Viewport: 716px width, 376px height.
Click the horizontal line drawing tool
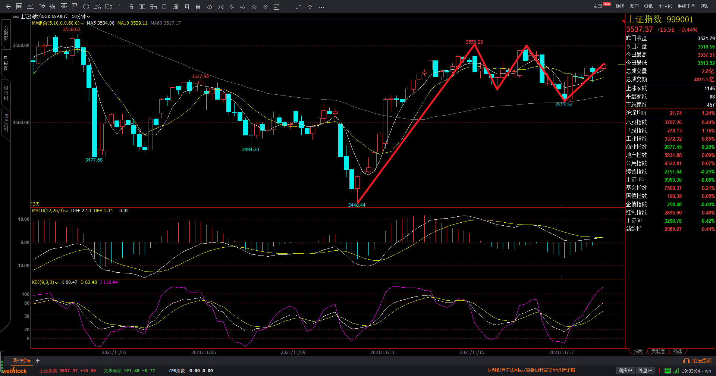coord(287,7)
